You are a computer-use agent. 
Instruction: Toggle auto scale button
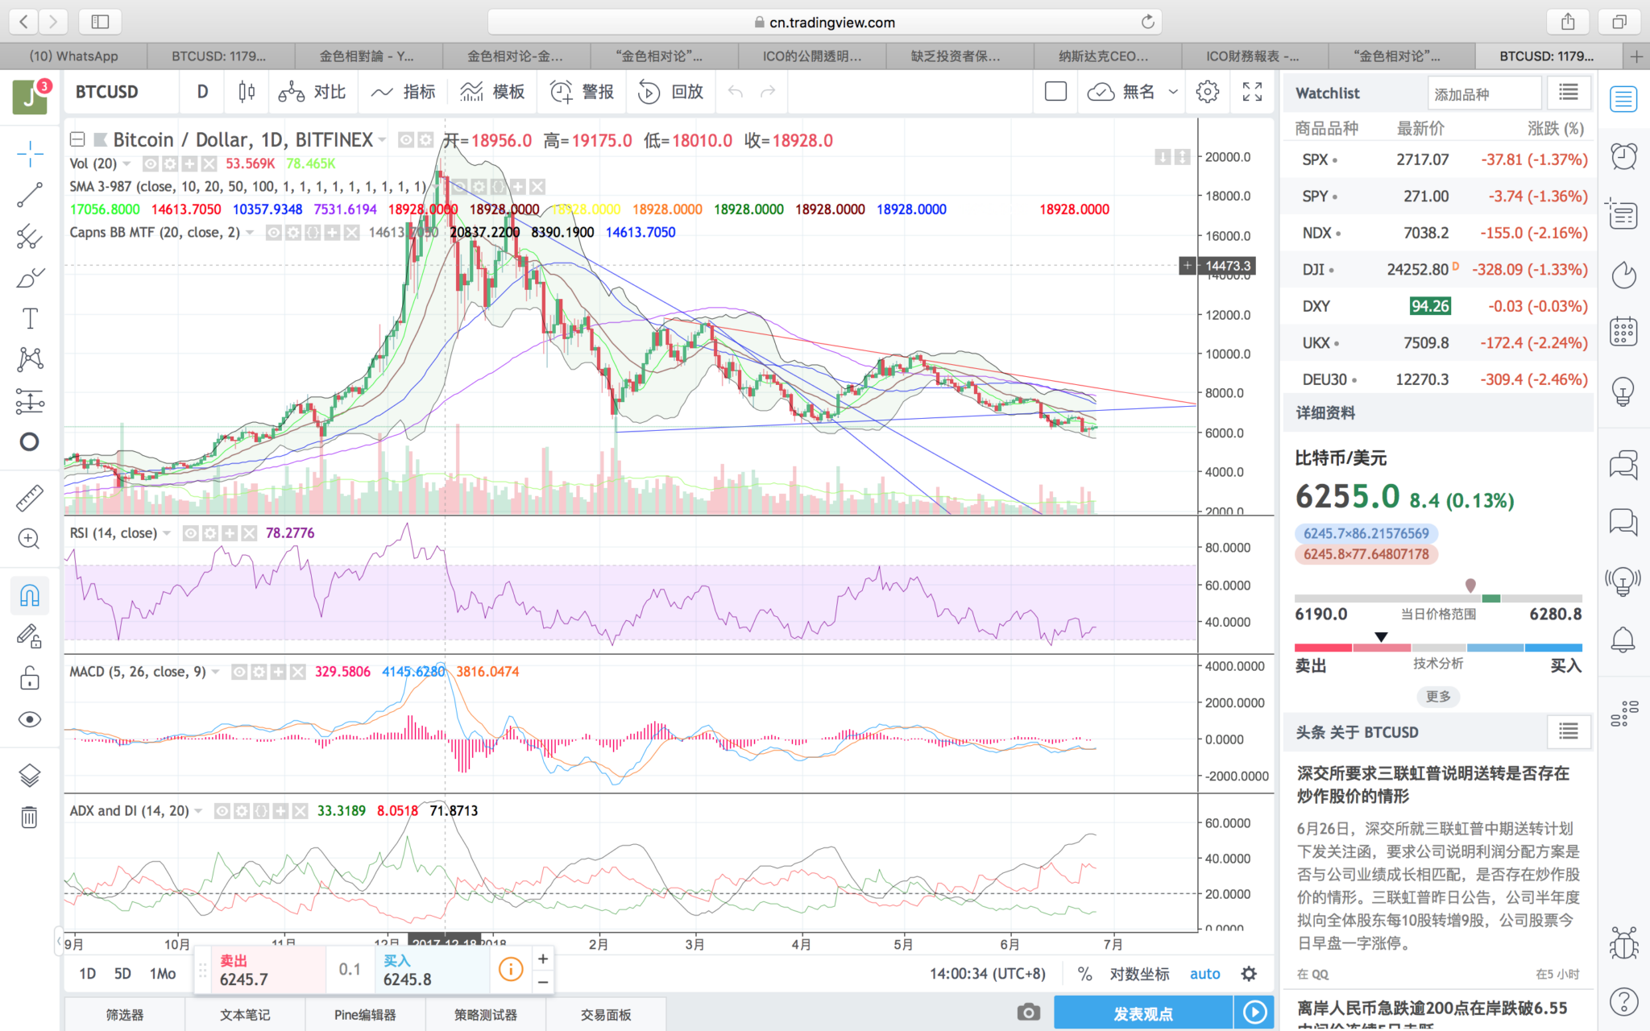point(1205,974)
